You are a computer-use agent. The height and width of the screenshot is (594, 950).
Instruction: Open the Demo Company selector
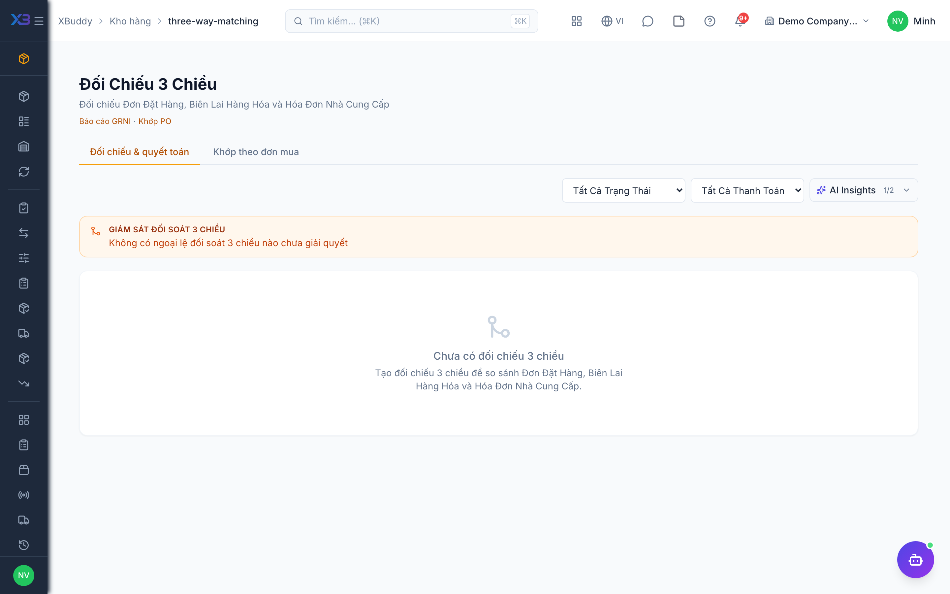[x=817, y=21]
